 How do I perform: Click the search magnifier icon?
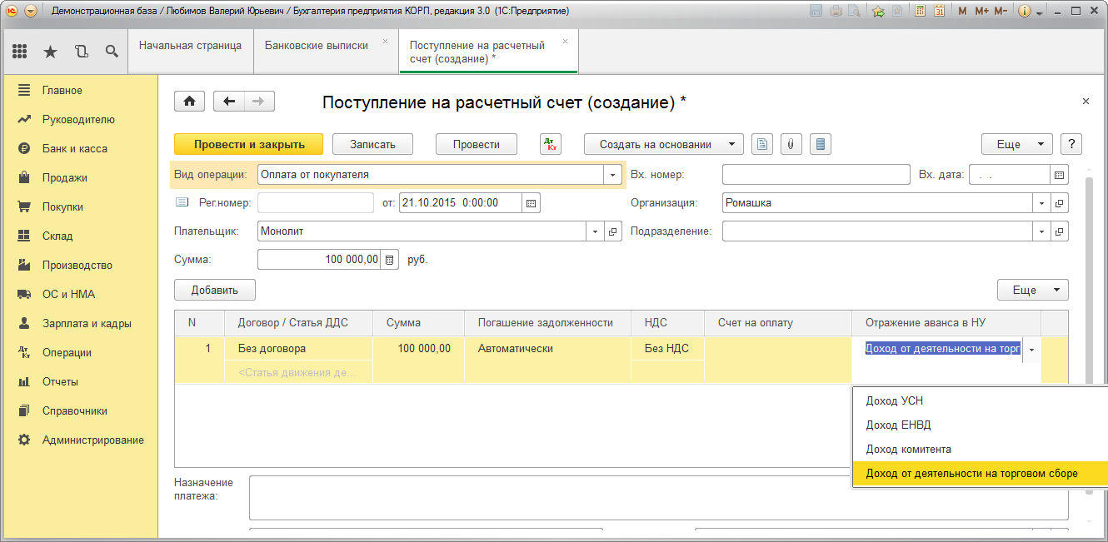point(112,52)
